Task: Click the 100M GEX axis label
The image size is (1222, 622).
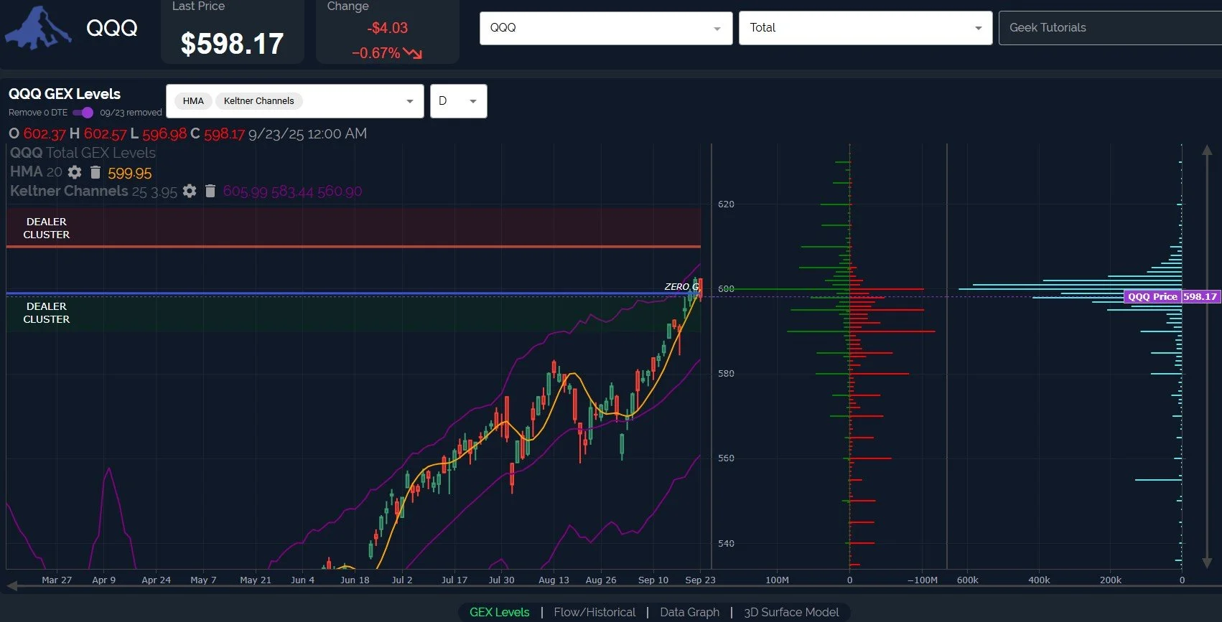Action: click(x=777, y=580)
